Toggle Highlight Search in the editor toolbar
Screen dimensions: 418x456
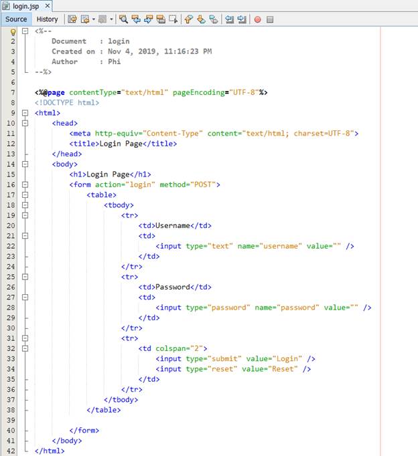161,19
